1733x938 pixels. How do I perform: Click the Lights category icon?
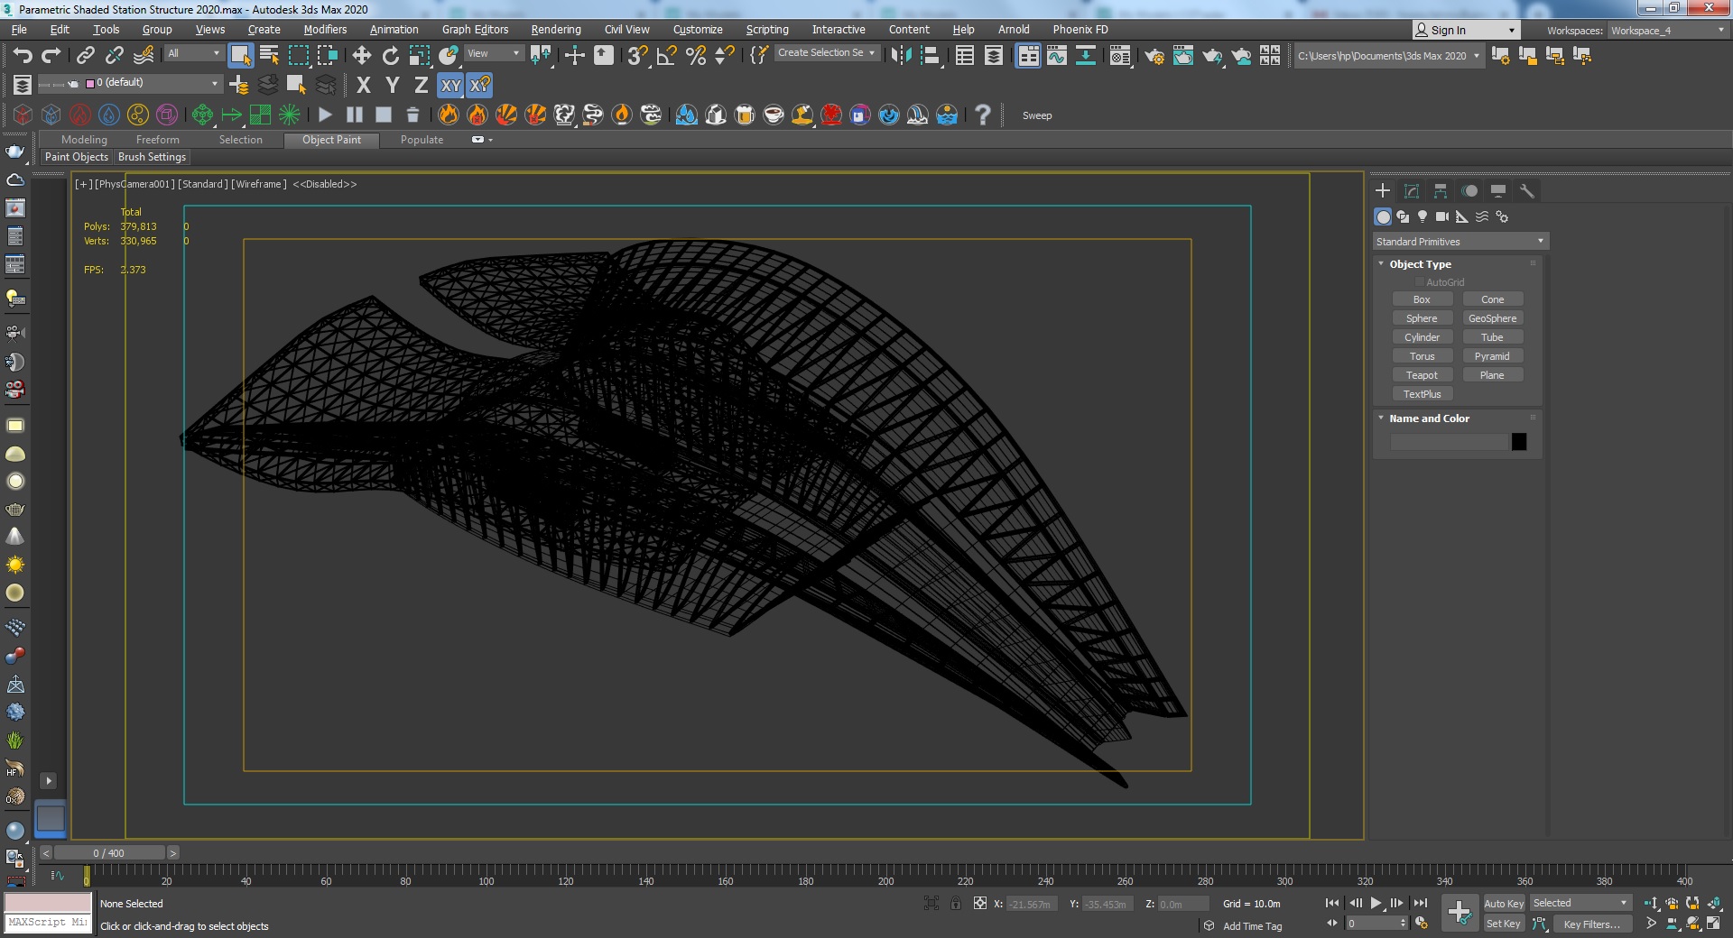coord(1423,216)
